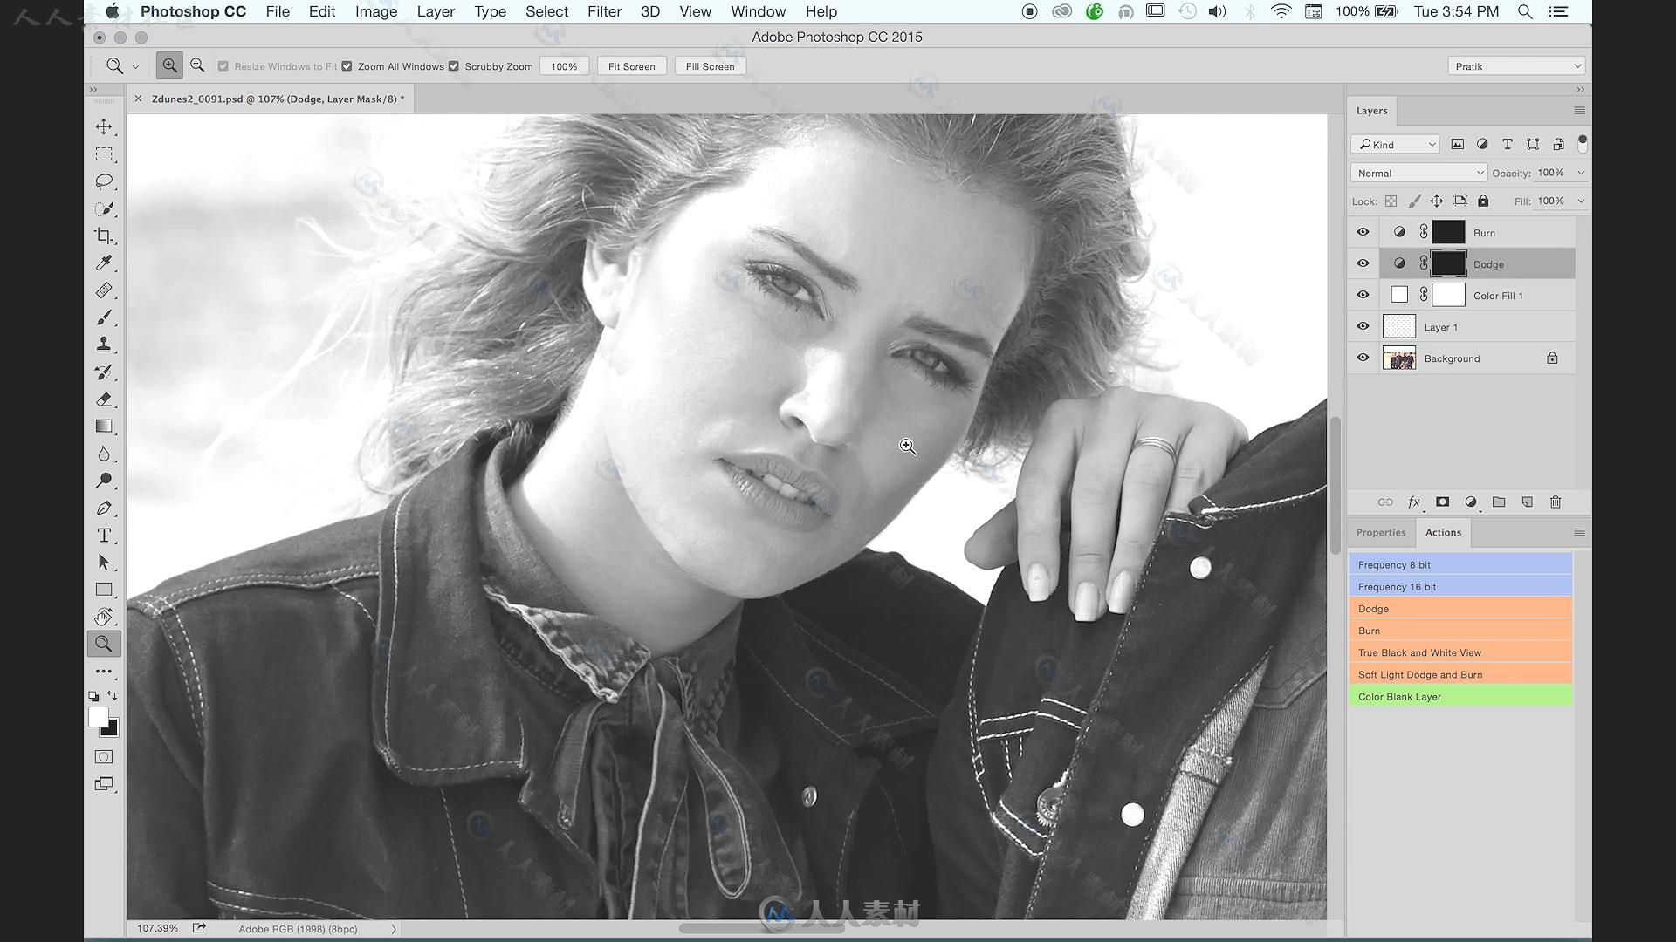The width and height of the screenshot is (1676, 942).
Task: Select the Move tool
Action: point(104,126)
